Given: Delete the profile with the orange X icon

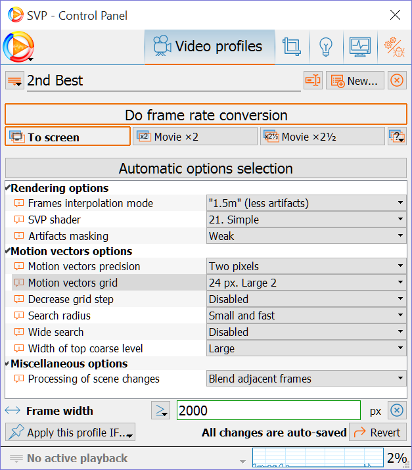Looking at the screenshot, I should coord(396,81).
